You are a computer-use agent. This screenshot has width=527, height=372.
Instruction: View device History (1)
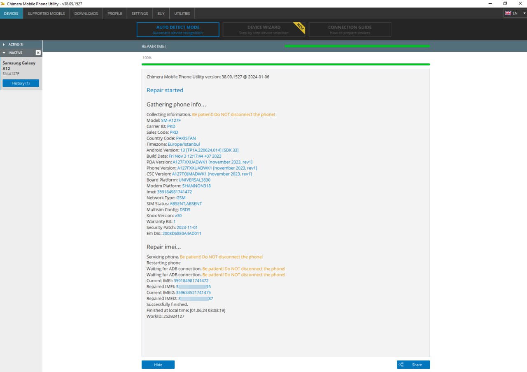[x=21, y=83]
